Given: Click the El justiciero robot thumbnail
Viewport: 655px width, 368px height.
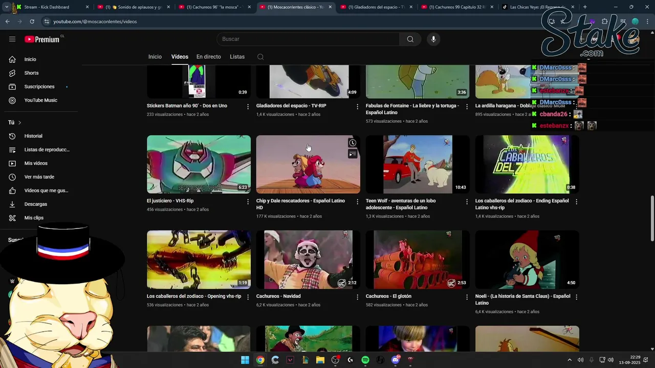Looking at the screenshot, I should [x=199, y=164].
